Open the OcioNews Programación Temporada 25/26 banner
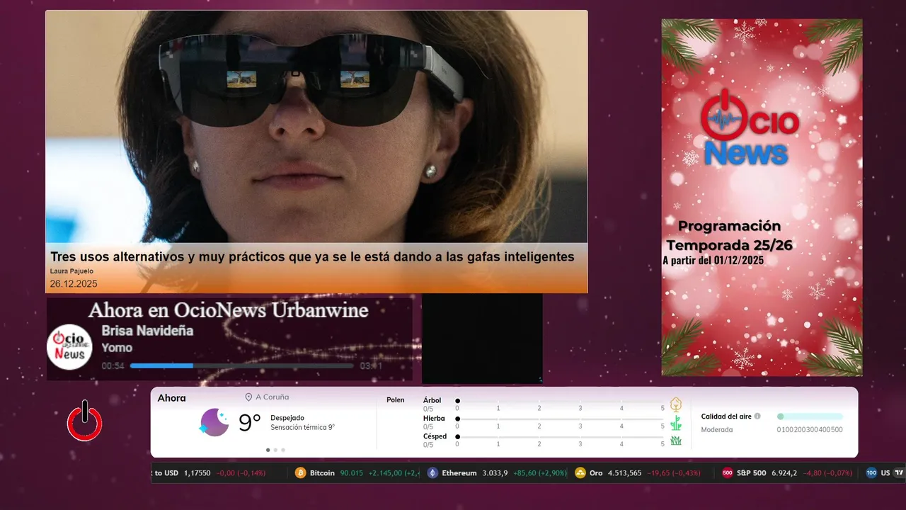Viewport: 906px width, 510px height. tap(762, 197)
